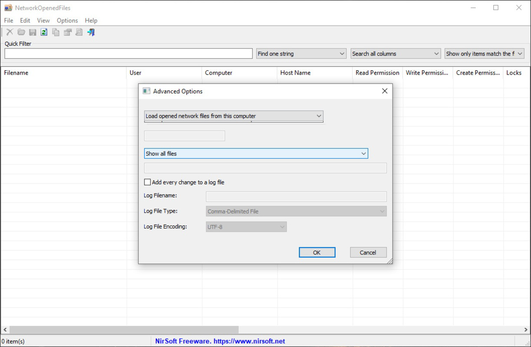
Task: Open the Log File Encoding UTF-8 dropdown
Action: coord(246,226)
